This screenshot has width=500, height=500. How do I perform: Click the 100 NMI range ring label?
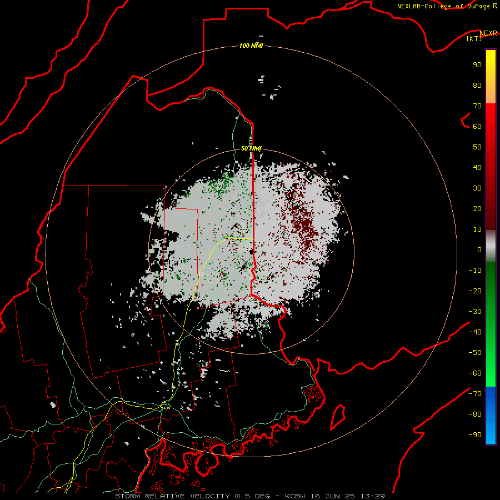coord(251,46)
